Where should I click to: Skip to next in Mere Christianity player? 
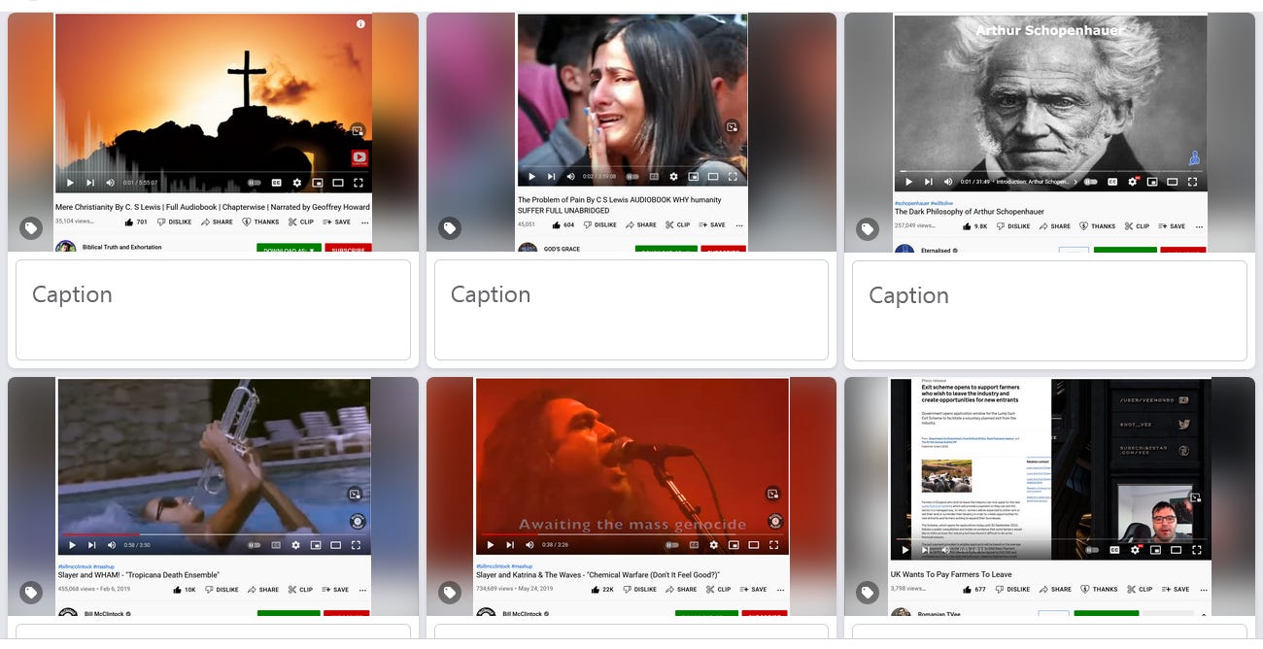90,183
